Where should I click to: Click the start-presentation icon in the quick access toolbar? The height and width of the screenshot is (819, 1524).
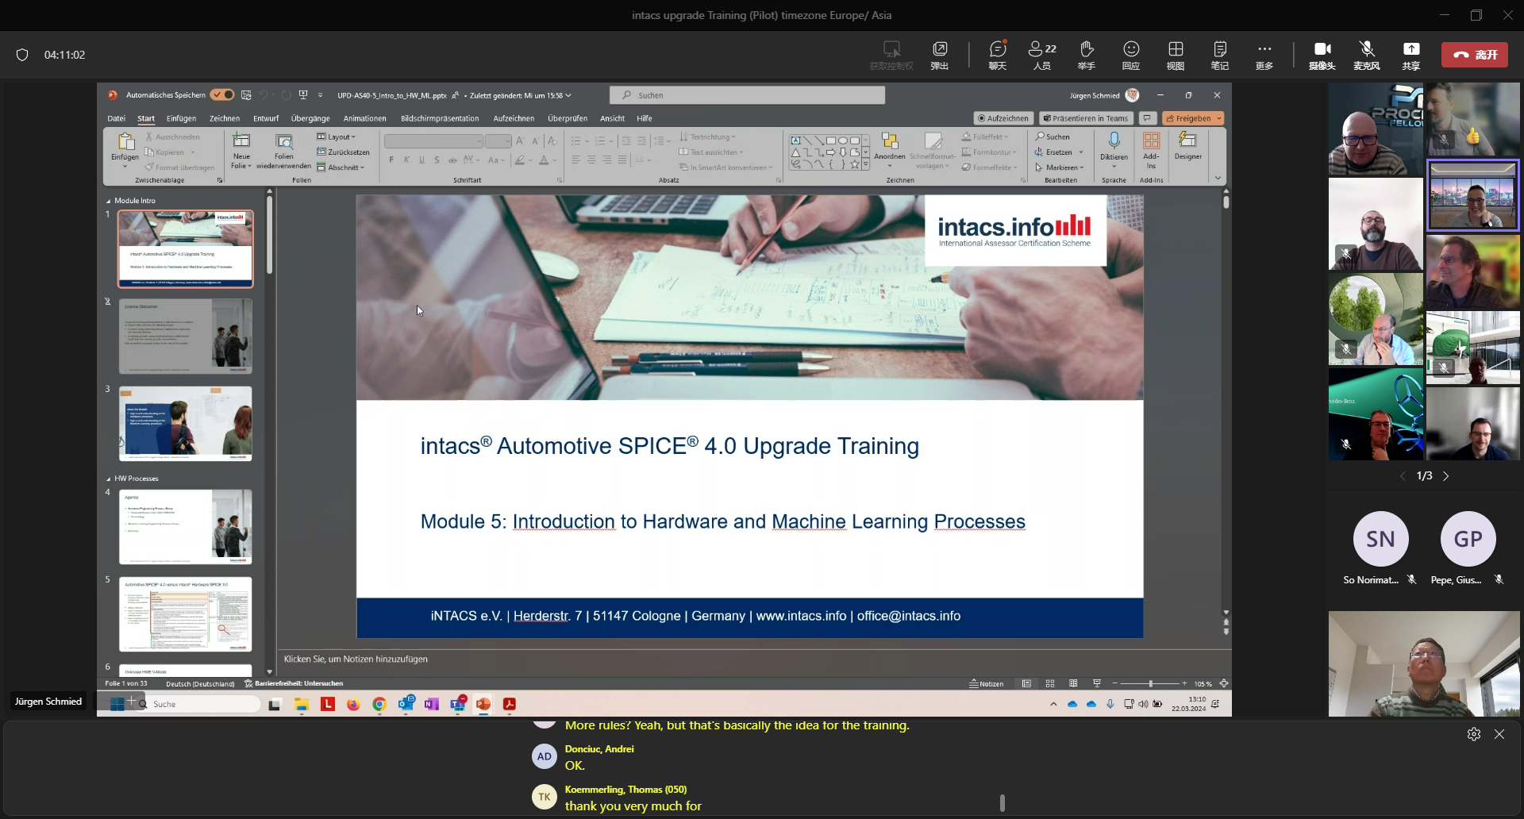tap(303, 95)
